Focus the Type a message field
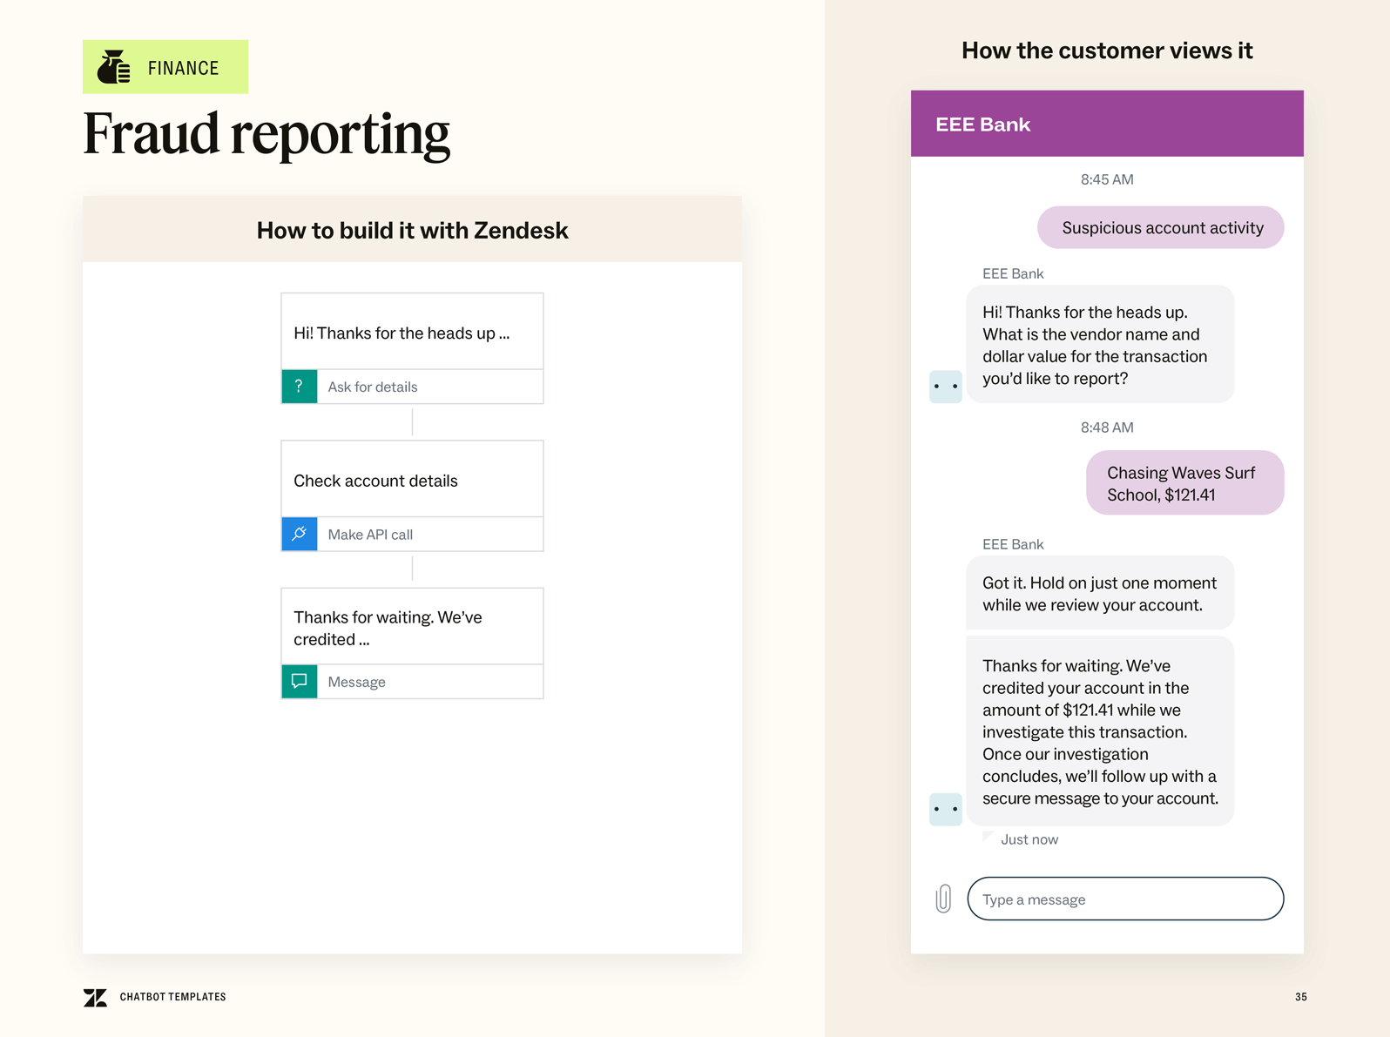This screenshot has height=1037, width=1390. 1125,899
